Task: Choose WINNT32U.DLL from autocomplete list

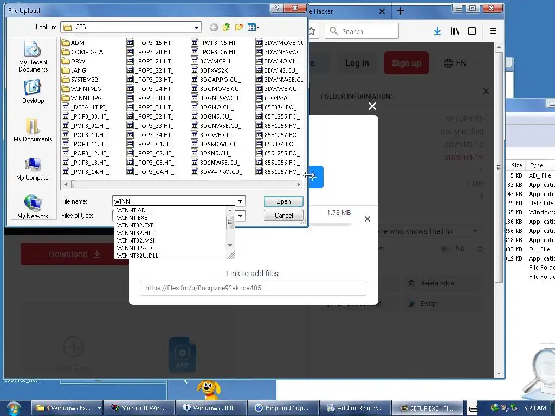Action: click(x=137, y=256)
